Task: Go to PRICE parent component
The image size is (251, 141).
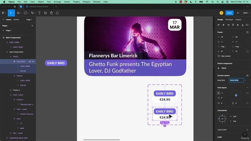Action: tap(224, 68)
